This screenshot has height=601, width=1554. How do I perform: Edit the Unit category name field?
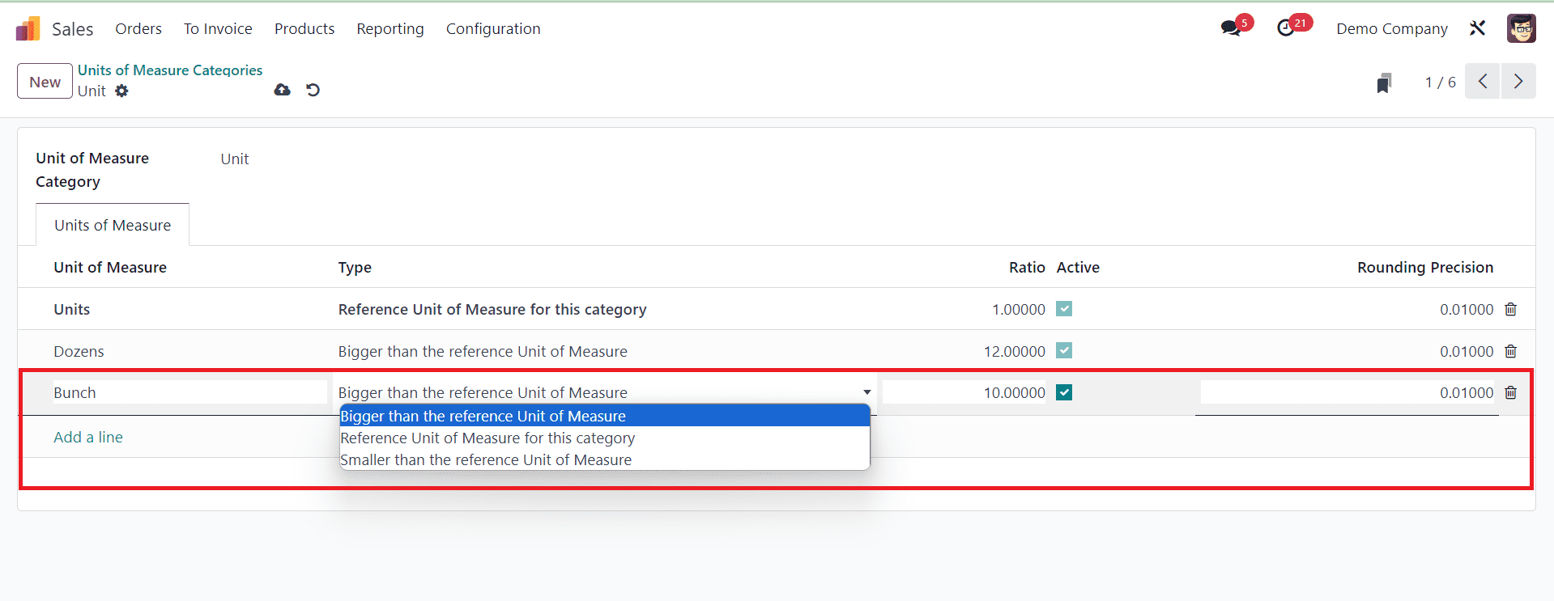[x=235, y=159]
